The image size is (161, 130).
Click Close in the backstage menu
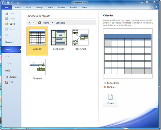pyautogui.click(x=10, y=29)
